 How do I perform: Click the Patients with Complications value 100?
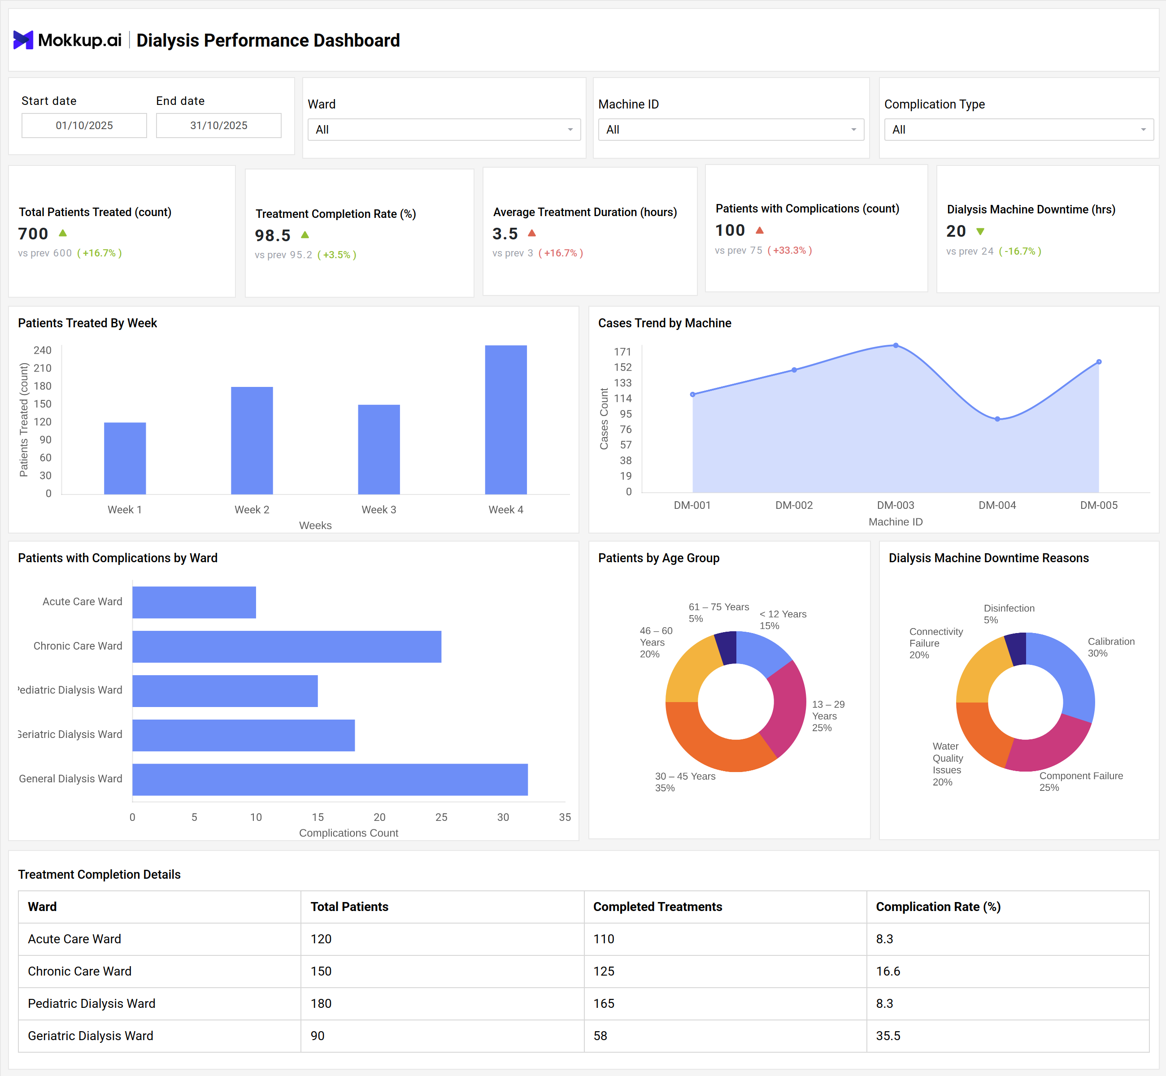coord(731,230)
